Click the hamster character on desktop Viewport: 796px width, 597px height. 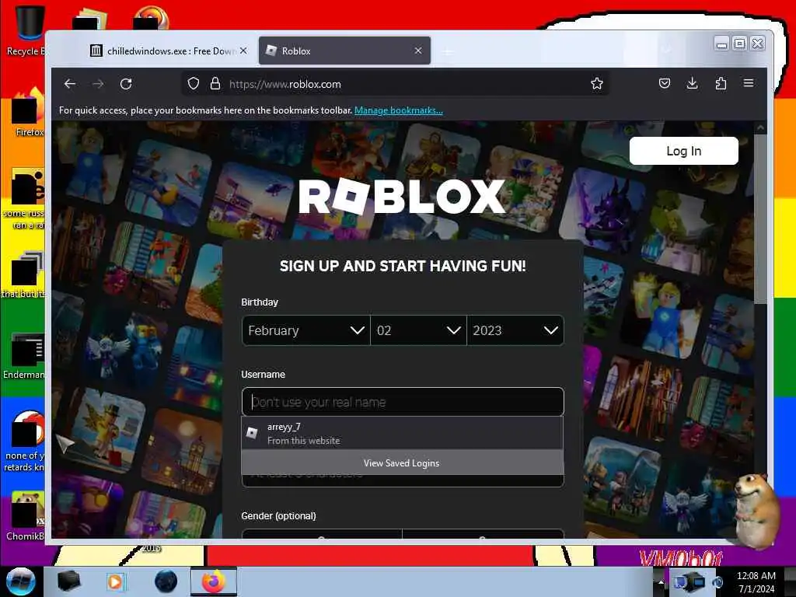pyautogui.click(x=759, y=511)
